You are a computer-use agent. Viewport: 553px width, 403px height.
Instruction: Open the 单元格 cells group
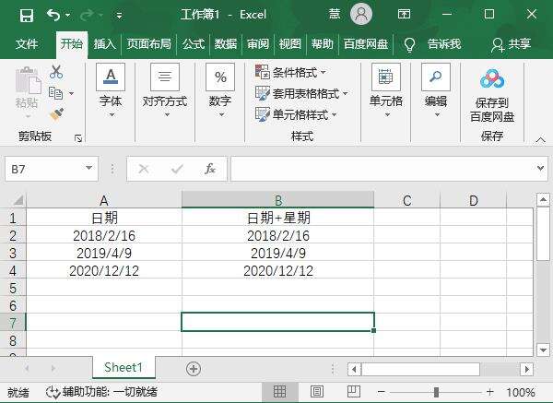pos(386,90)
